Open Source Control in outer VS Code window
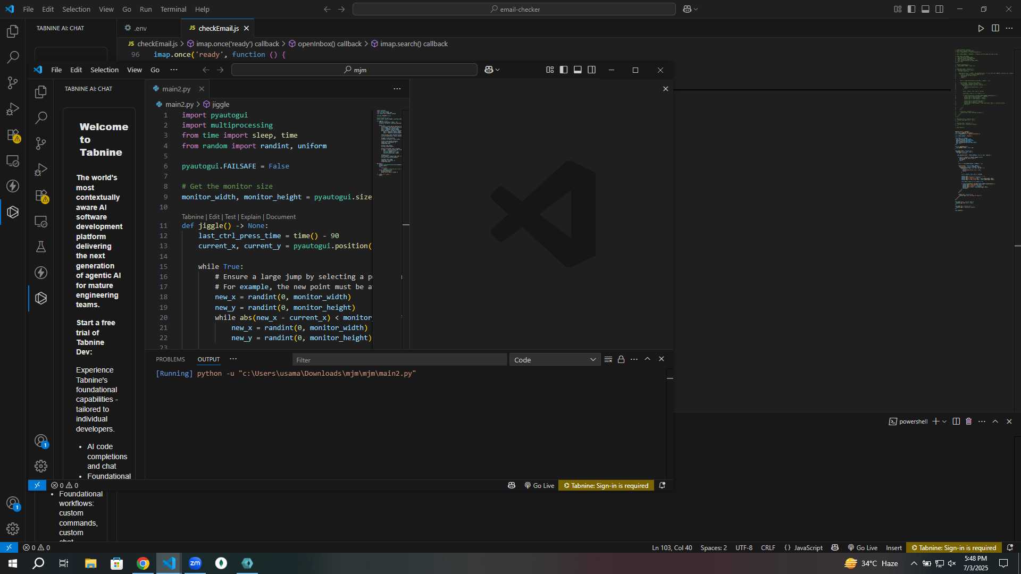The image size is (1021, 574). click(x=13, y=83)
